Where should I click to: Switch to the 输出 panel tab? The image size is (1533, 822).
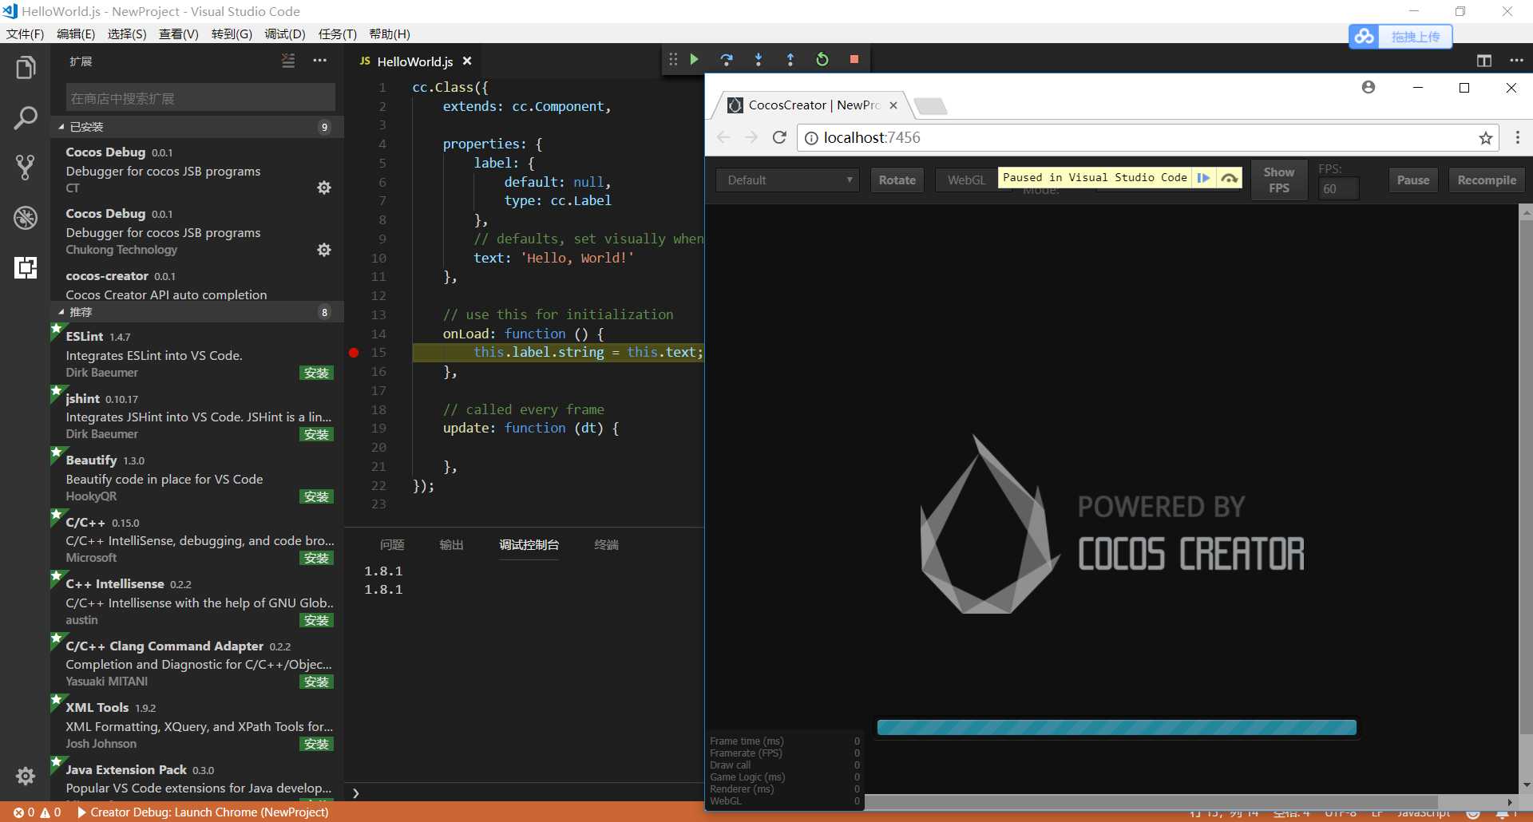point(451,544)
